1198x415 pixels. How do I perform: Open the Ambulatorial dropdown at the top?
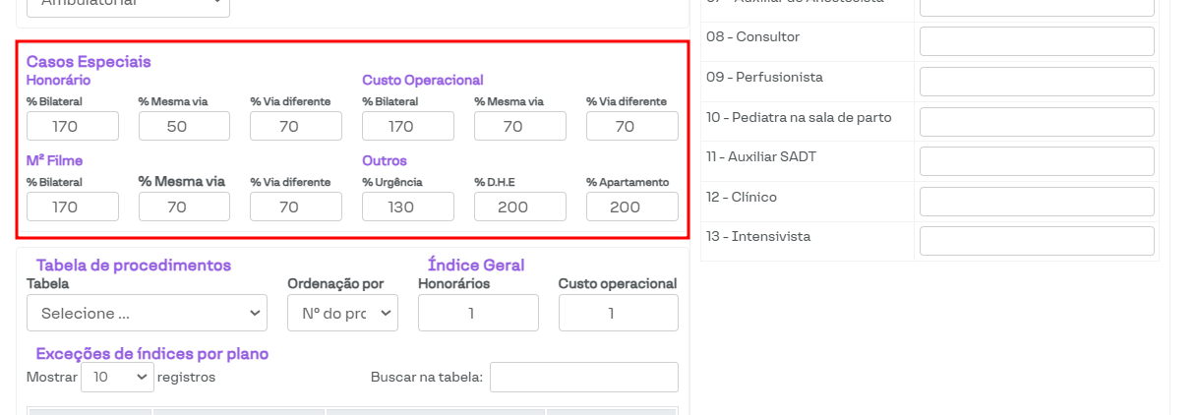pos(128,4)
